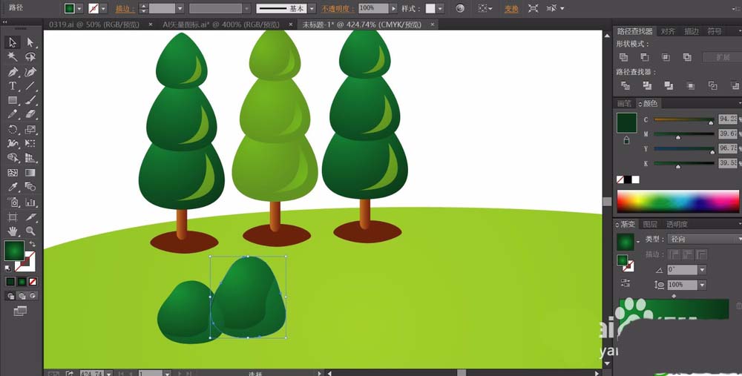Open brush definition 基本 dropdown
The image size is (742, 376).
pos(312,8)
